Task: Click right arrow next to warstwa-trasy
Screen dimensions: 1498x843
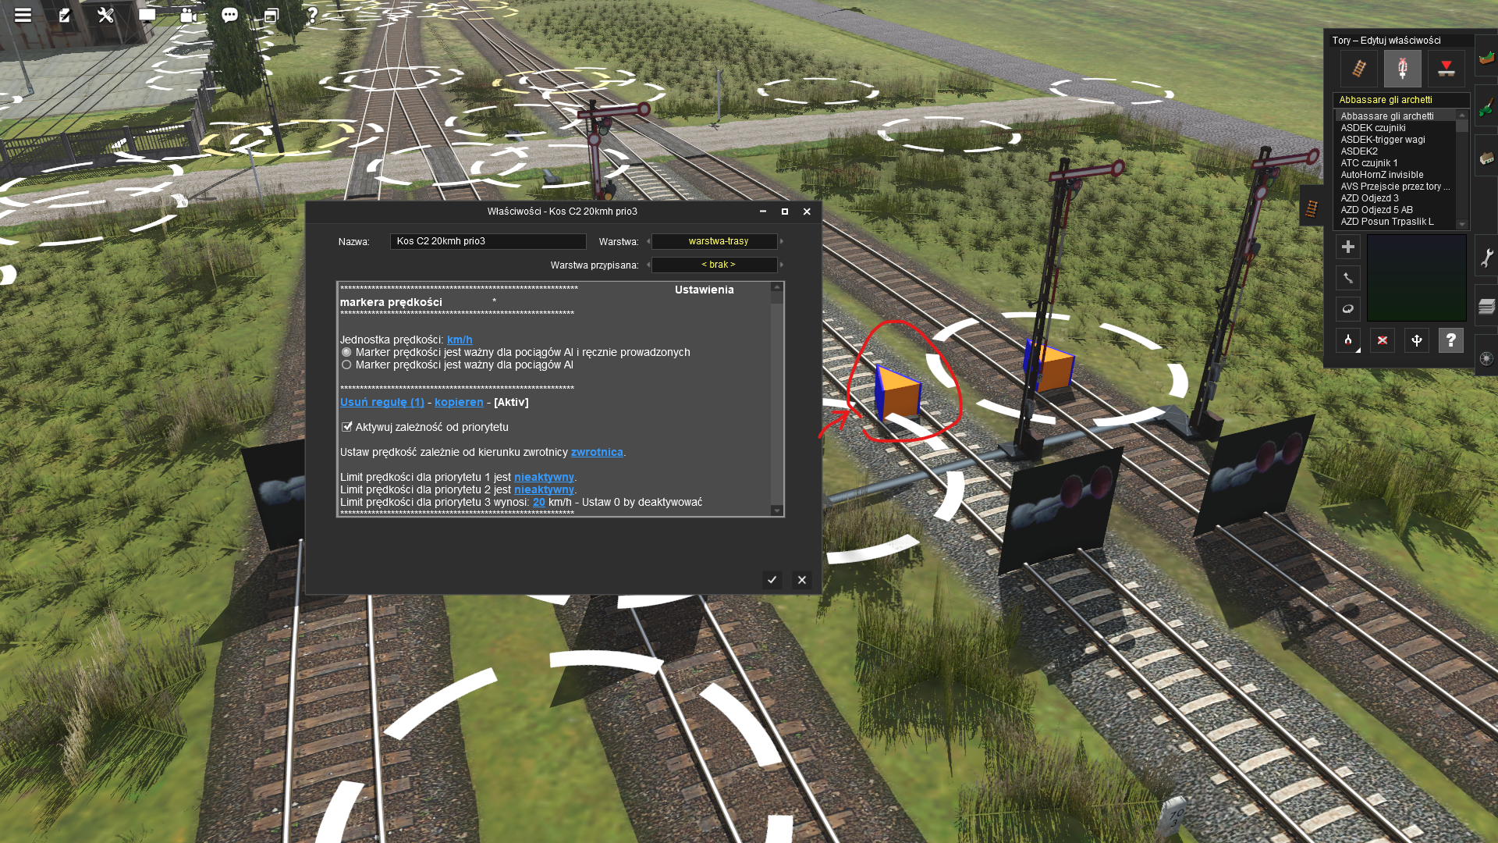Action: pos(782,241)
